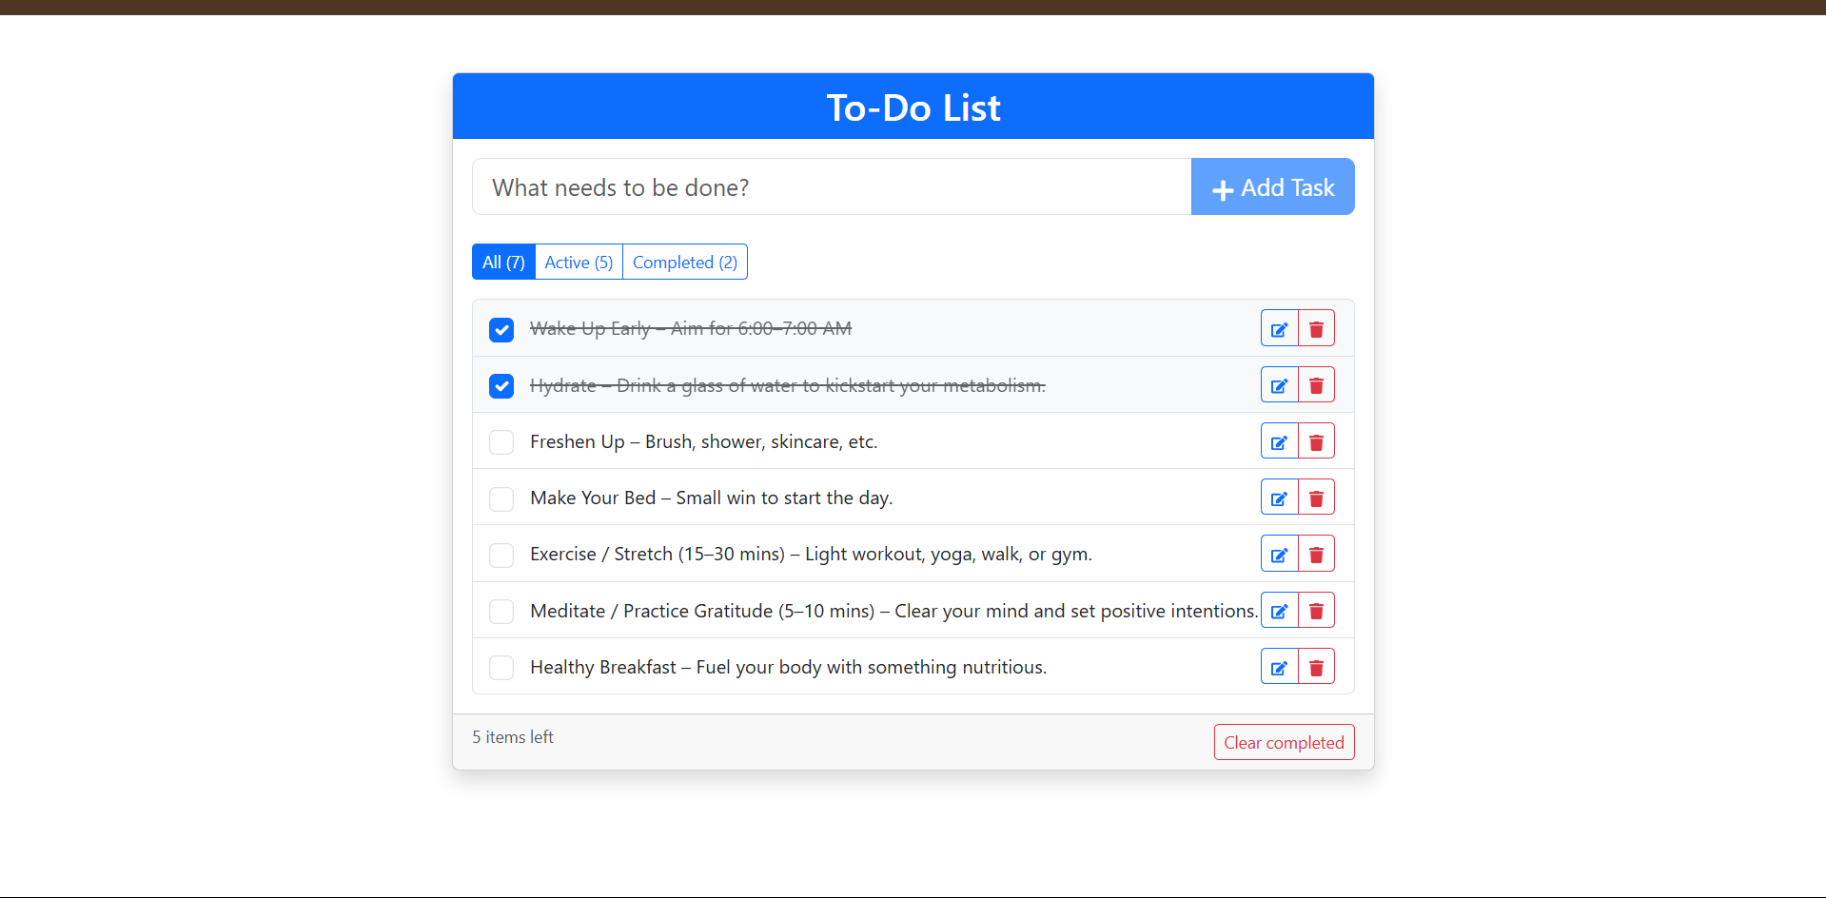Edit the Healthy Breakfast task
The image size is (1826, 898).
(x=1279, y=666)
